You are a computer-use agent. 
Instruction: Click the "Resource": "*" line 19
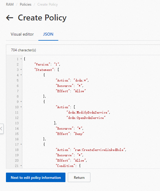click(70, 155)
